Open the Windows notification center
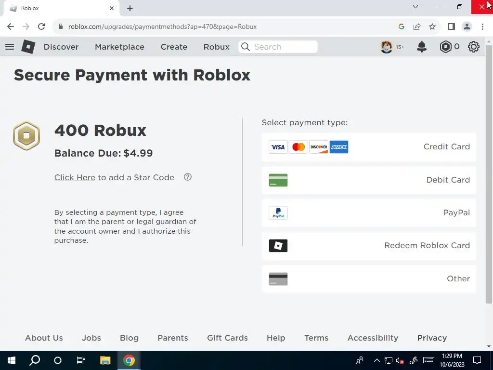The height and width of the screenshot is (370, 493). (477, 360)
